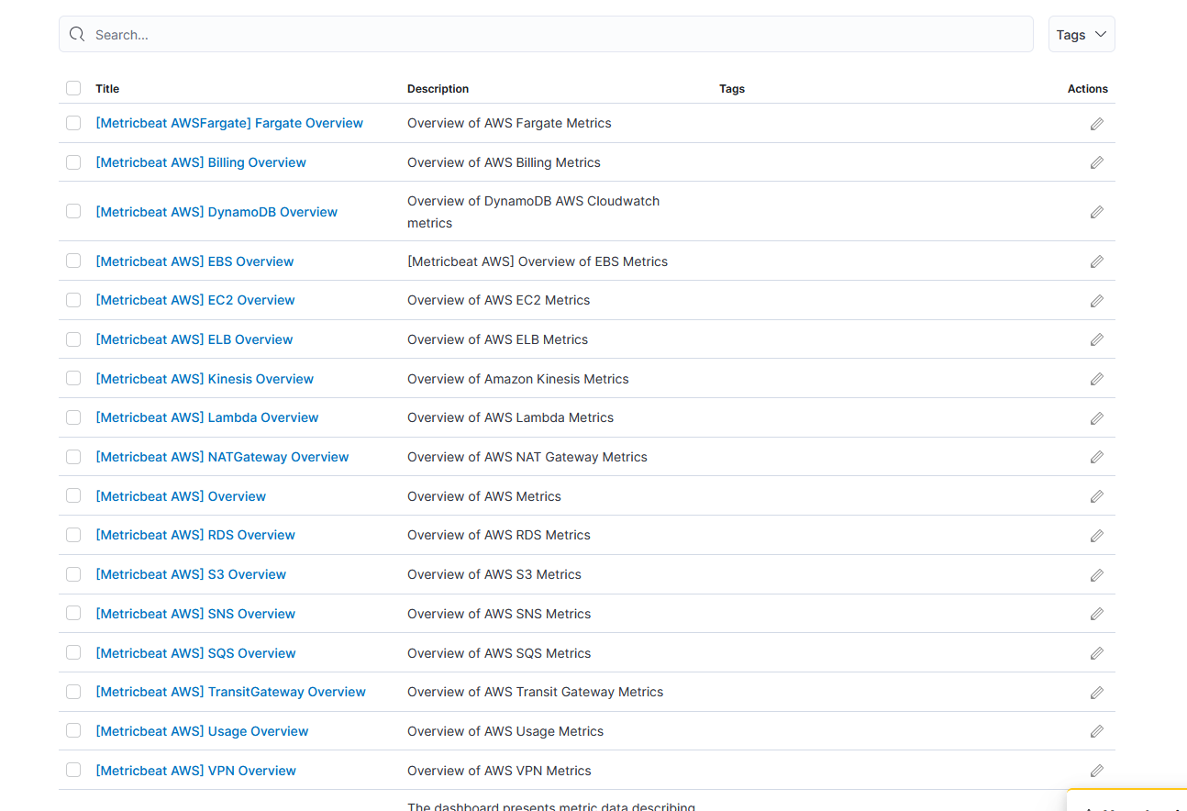Sort by the Title column header

coord(107,89)
